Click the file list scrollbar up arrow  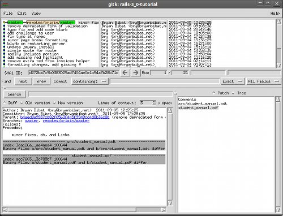(x=278, y=100)
